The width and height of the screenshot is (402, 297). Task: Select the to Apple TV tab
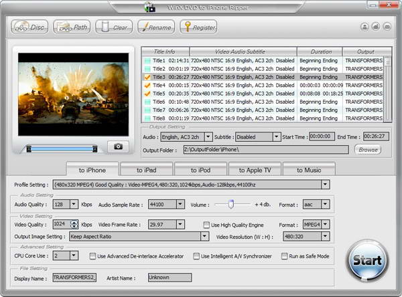255,170
